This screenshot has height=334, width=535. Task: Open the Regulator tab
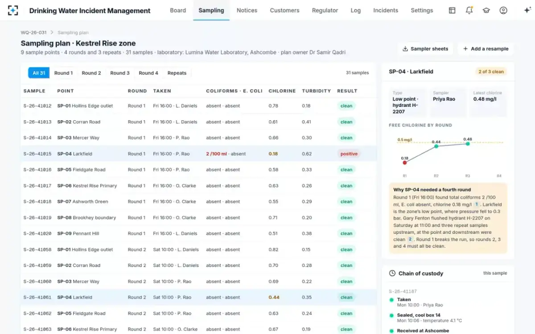pos(325,10)
